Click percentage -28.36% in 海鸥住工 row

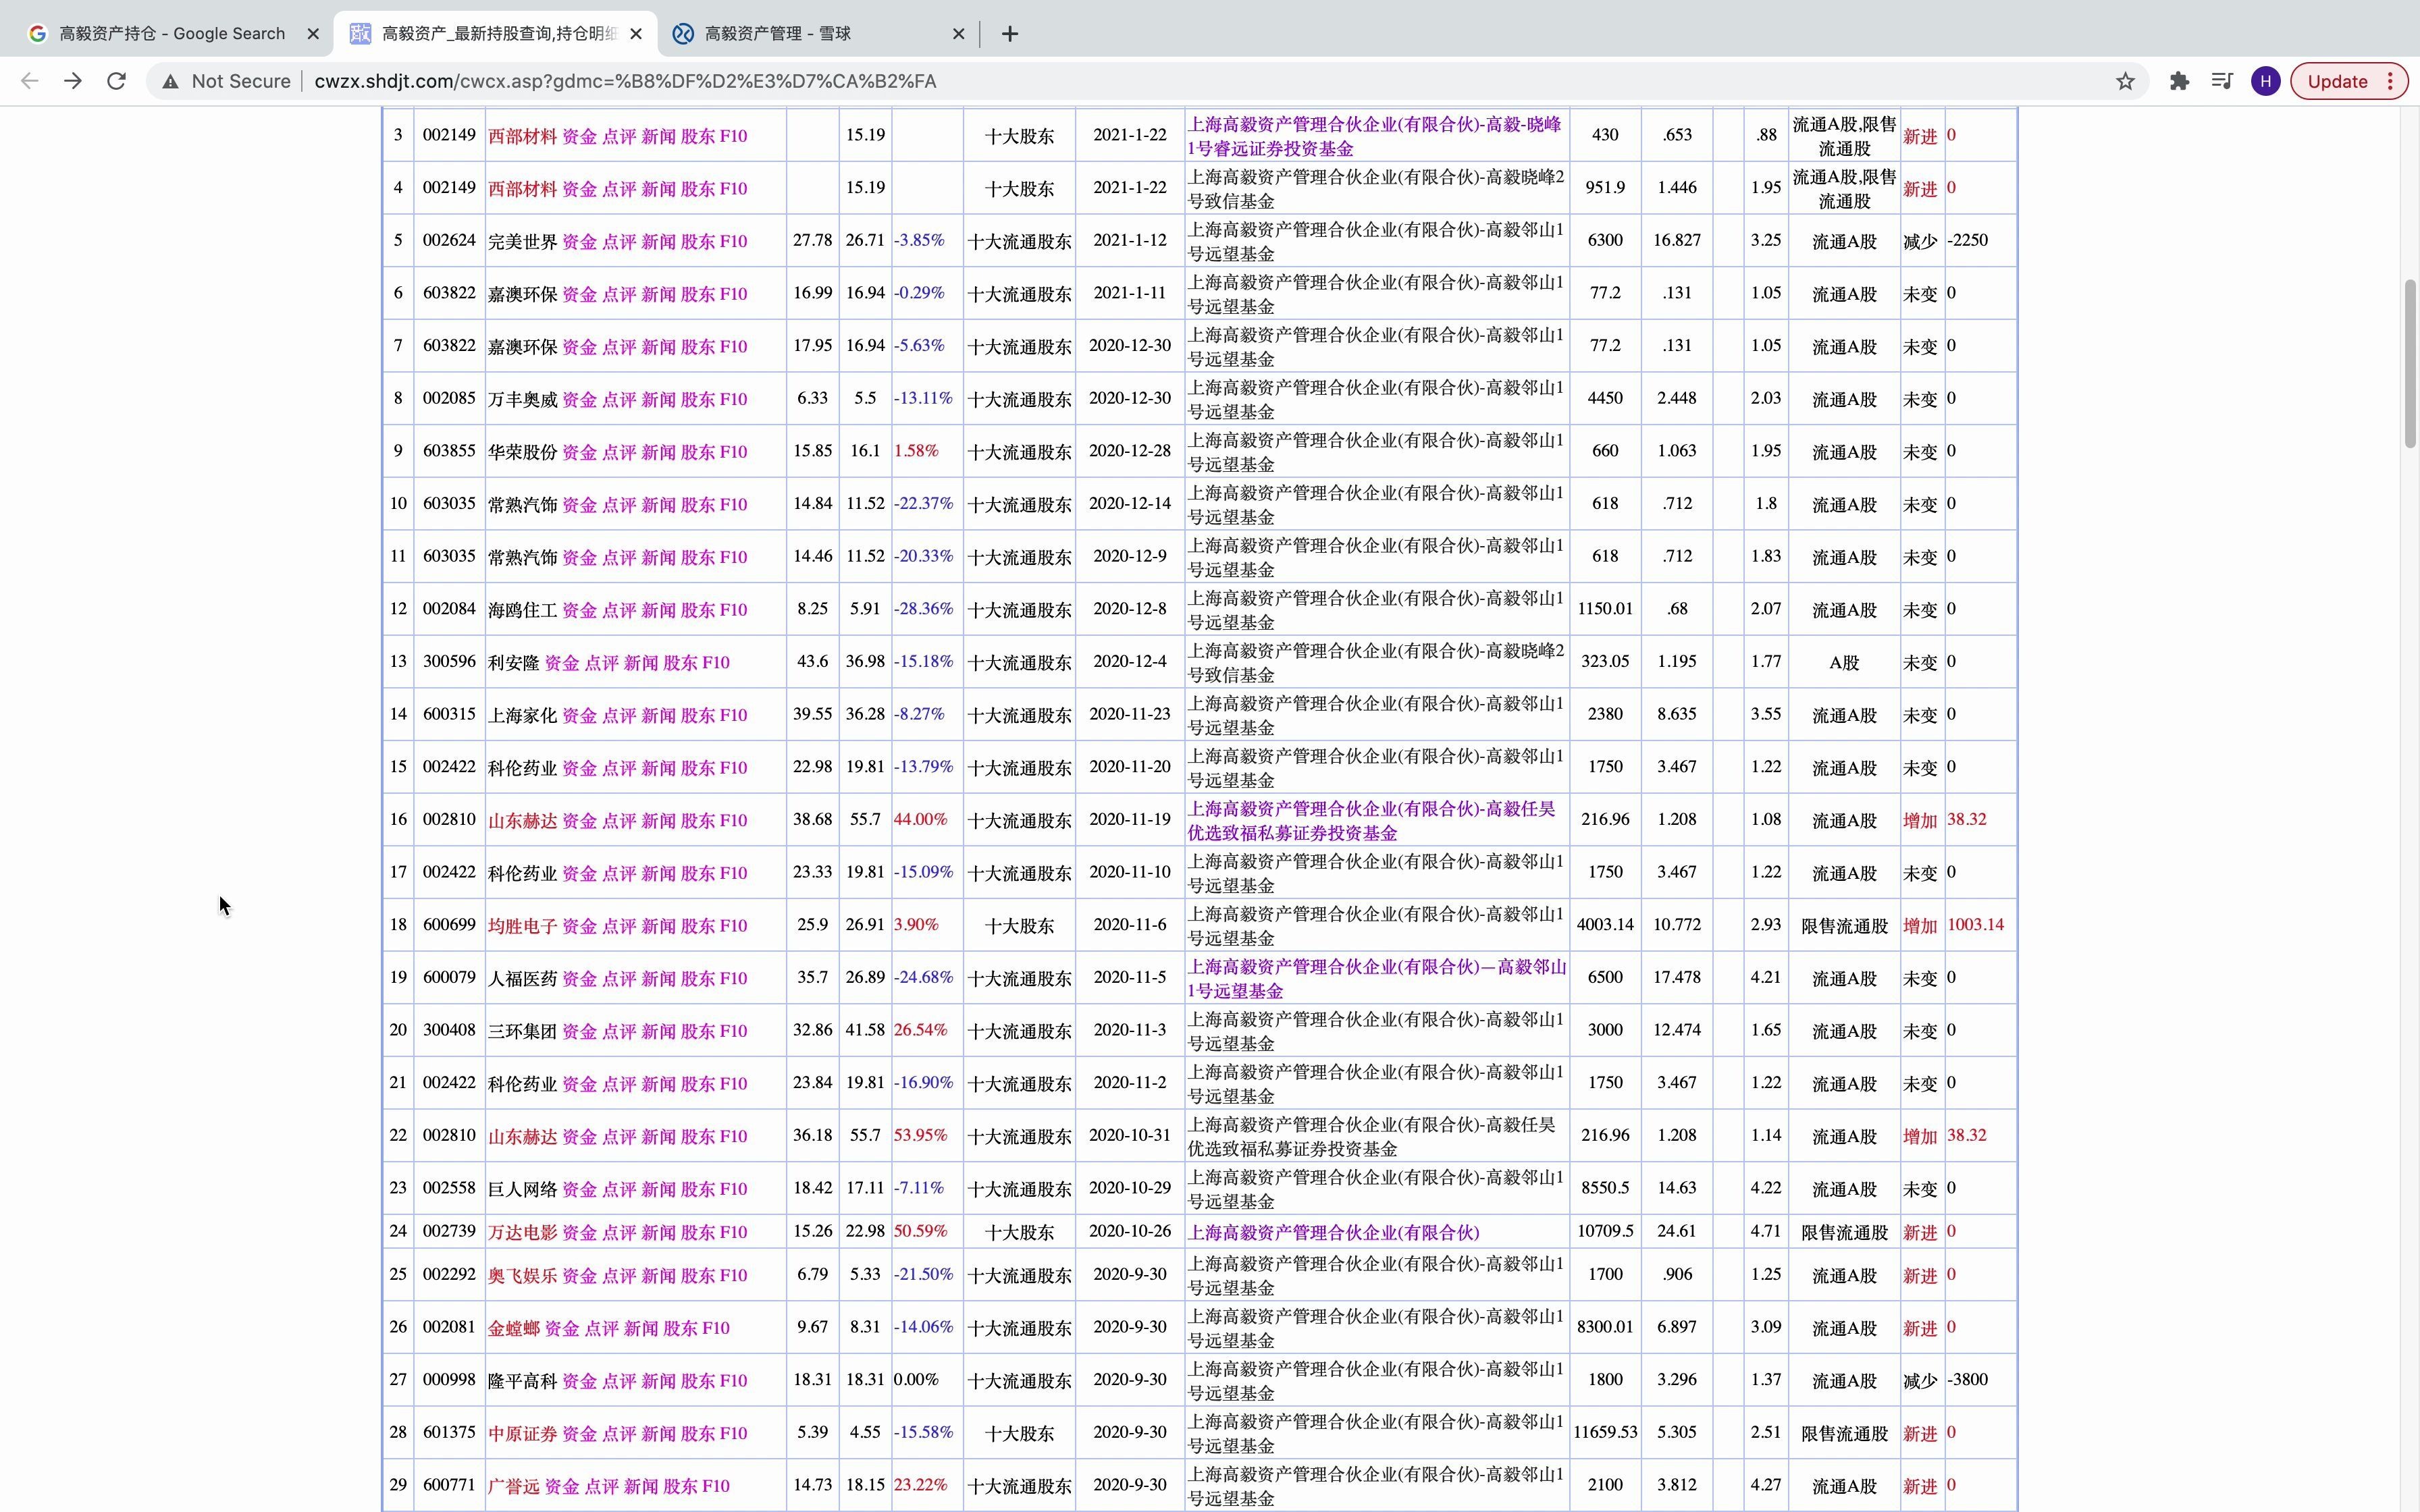(x=923, y=609)
